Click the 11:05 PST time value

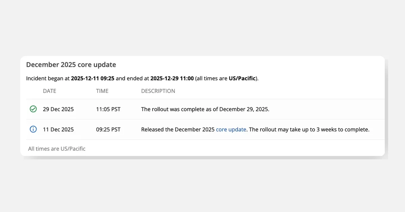(x=108, y=109)
